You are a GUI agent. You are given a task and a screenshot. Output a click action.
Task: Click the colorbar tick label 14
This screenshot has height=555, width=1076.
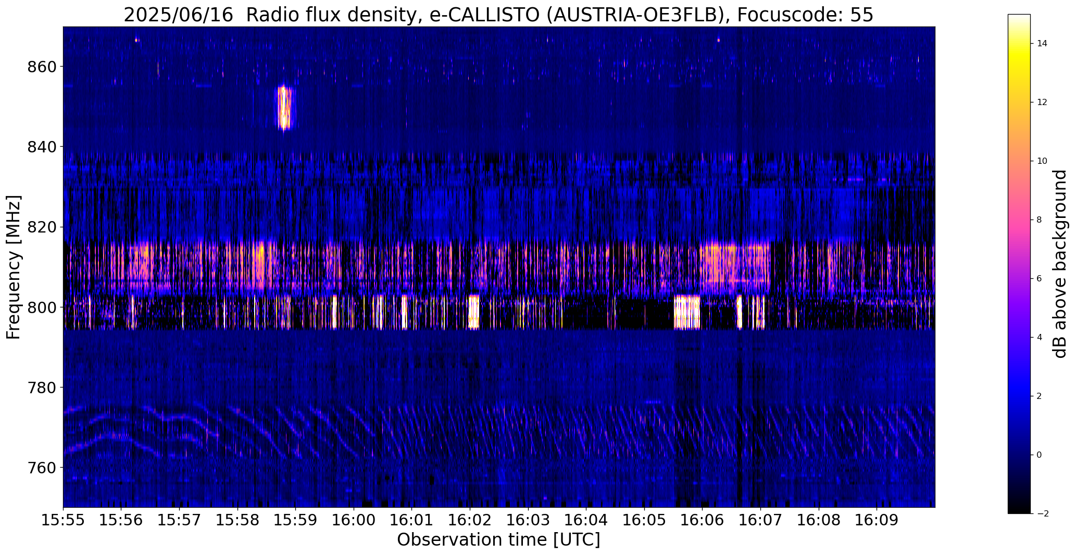click(x=1042, y=44)
